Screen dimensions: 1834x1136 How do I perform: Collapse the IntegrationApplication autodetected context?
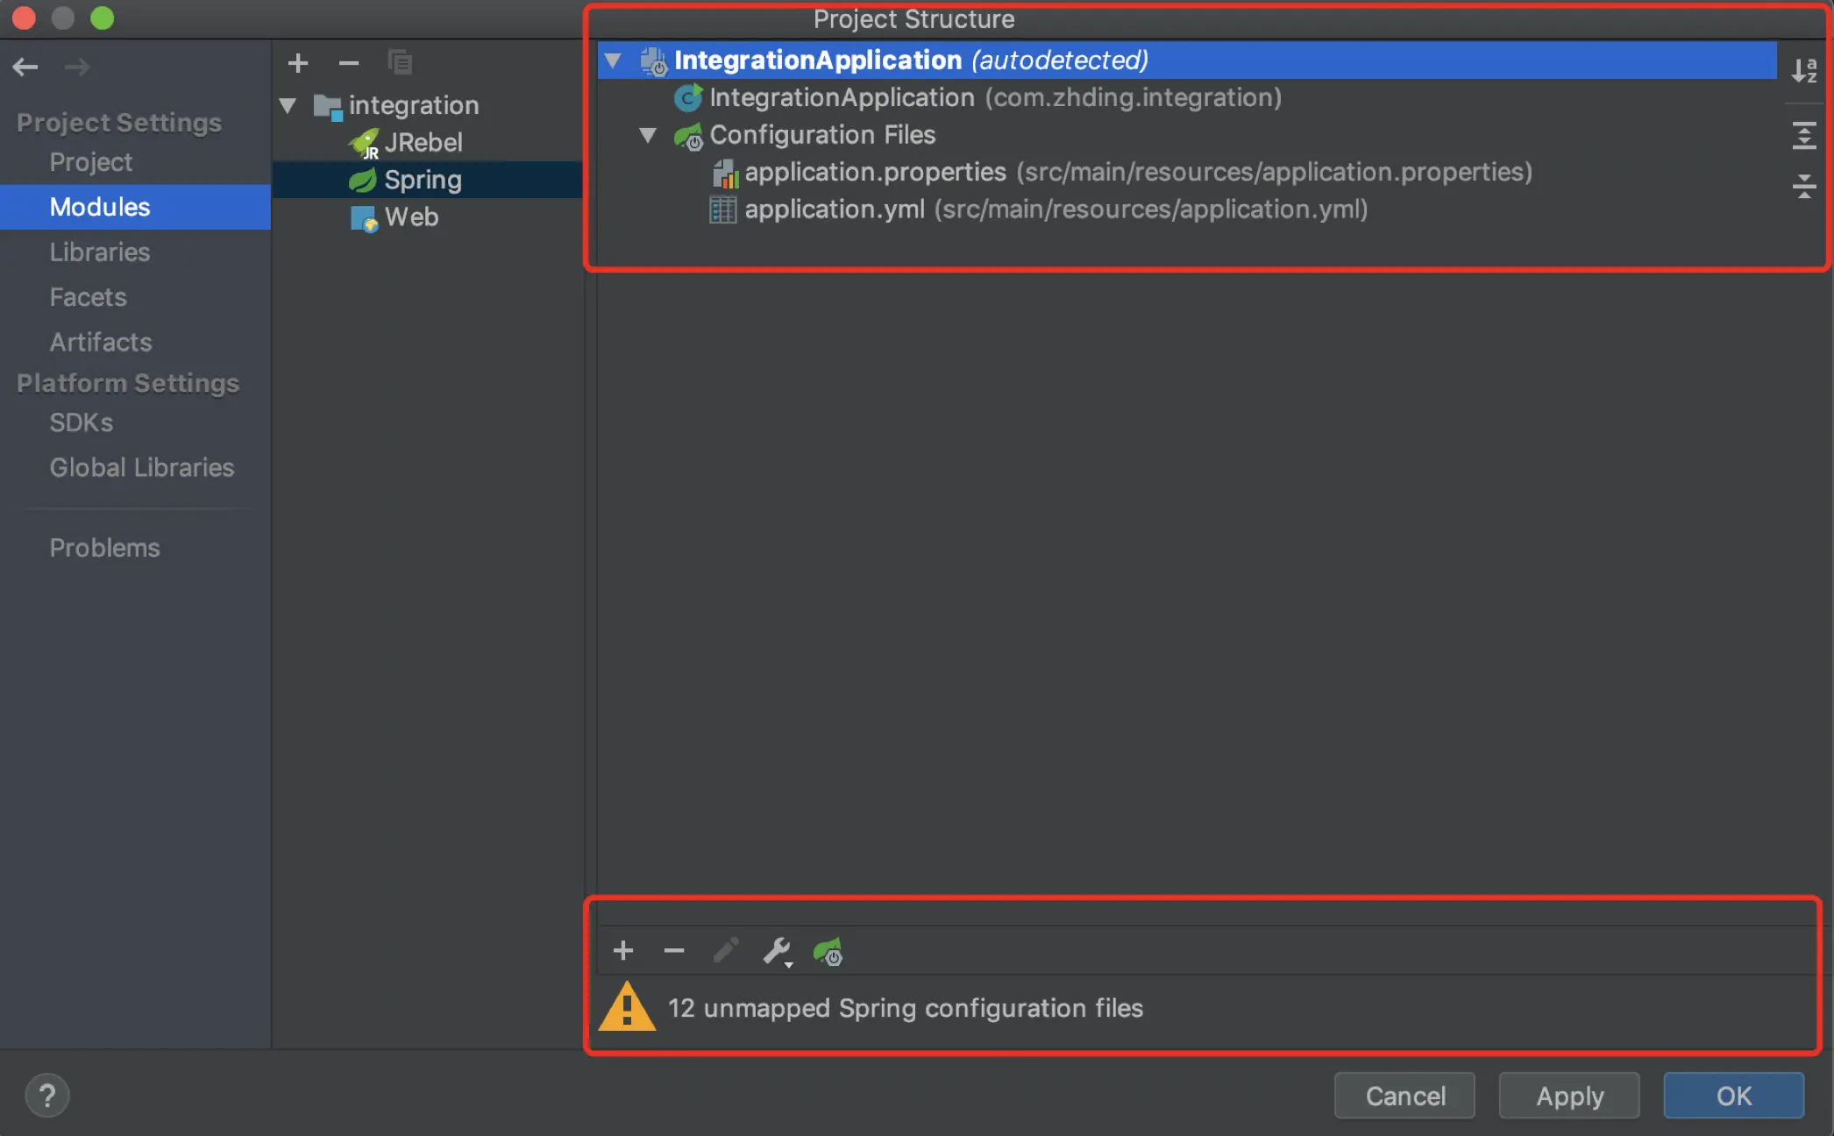pyautogui.click(x=614, y=60)
